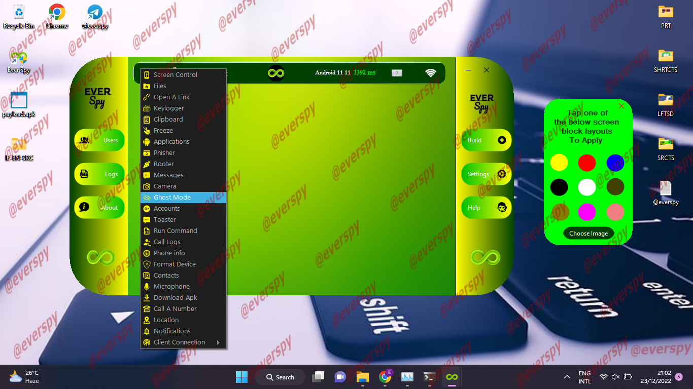The image size is (693, 389).
Task: Choose Open A Link in the menu
Action: (x=183, y=97)
